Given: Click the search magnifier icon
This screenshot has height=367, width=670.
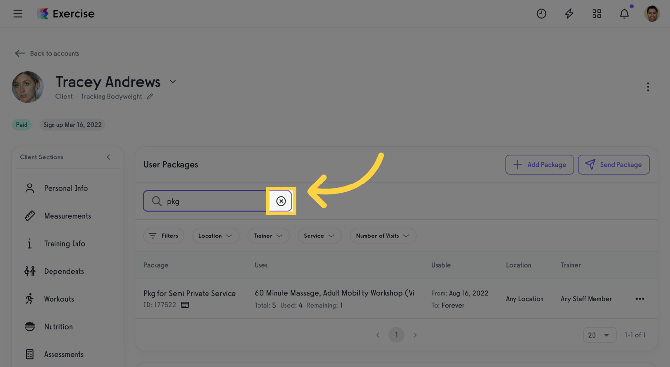Looking at the screenshot, I should tap(156, 201).
